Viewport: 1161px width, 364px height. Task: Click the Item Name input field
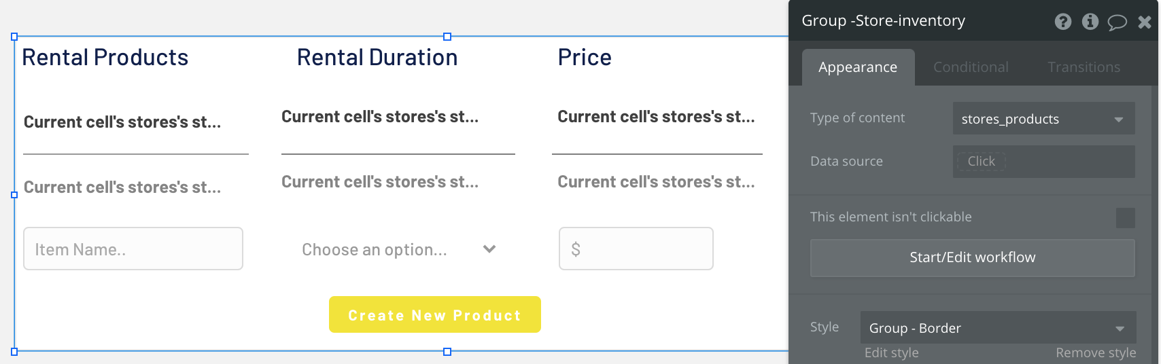[133, 249]
